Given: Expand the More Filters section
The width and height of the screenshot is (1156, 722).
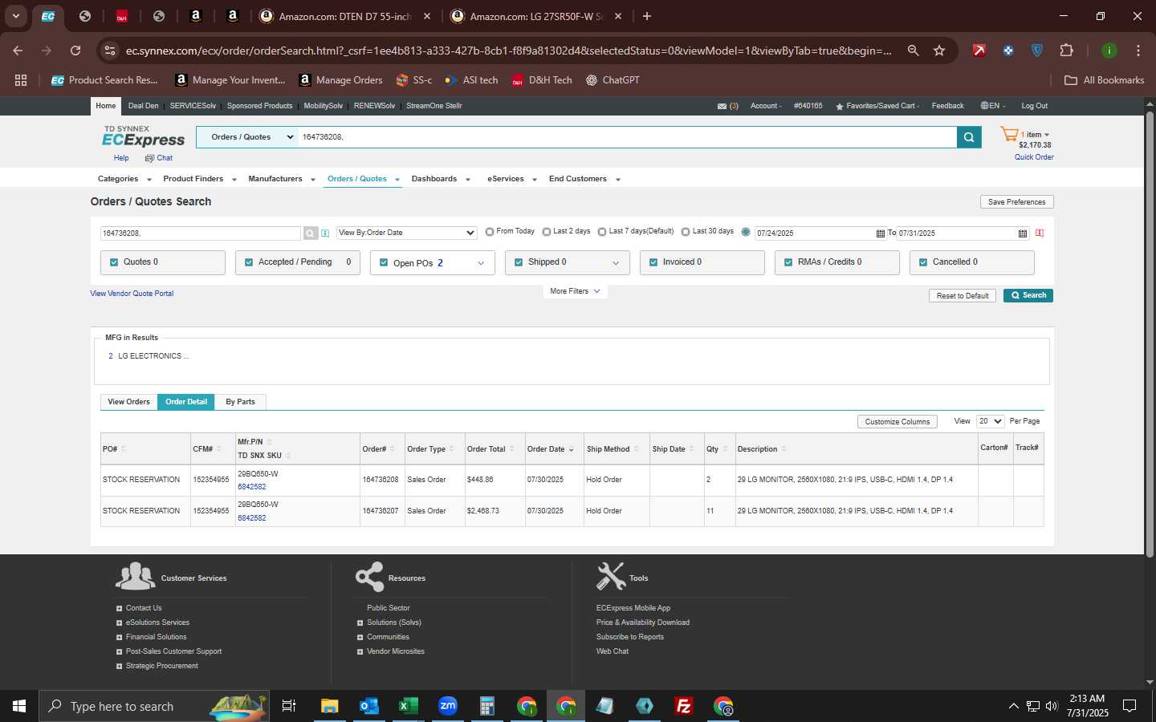Looking at the screenshot, I should 575,291.
